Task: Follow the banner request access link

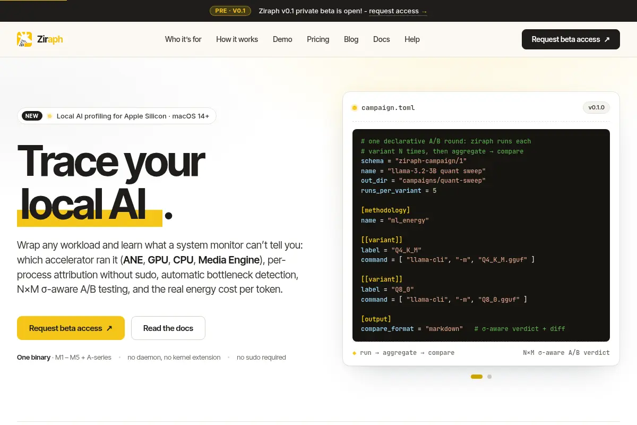Action: point(398,11)
